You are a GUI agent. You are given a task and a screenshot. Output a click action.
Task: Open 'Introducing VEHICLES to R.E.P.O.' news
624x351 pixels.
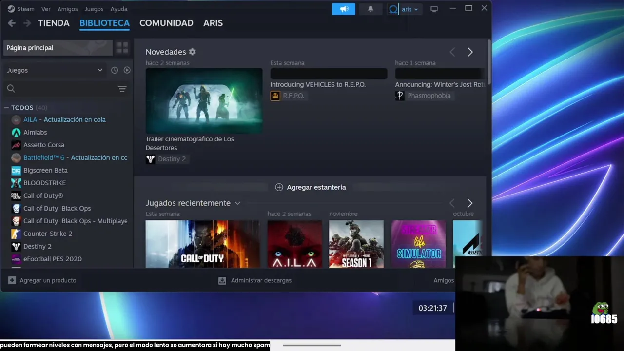[x=318, y=84]
